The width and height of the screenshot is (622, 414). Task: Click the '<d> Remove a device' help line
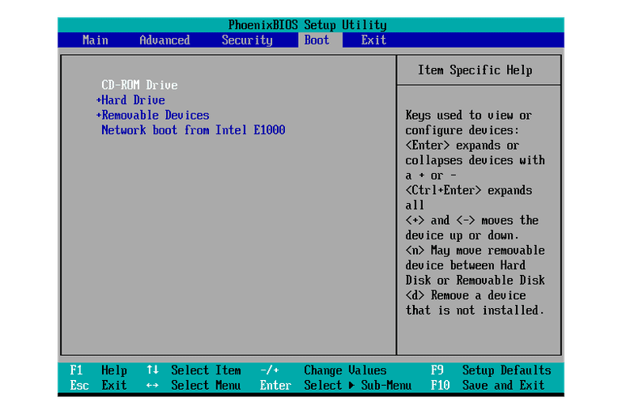(466, 295)
